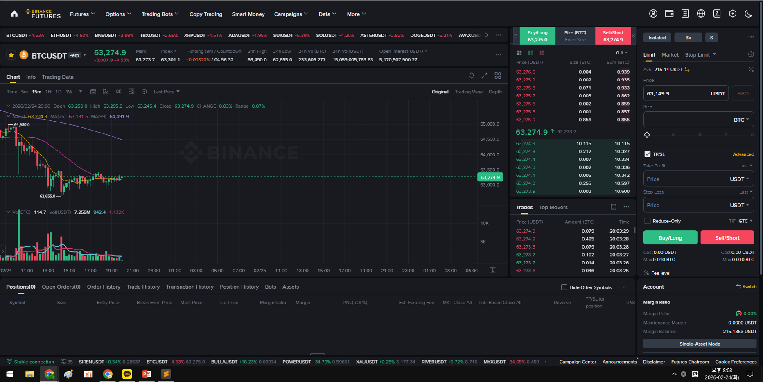This screenshot has width=763, height=382.
Task: Open Trades panel more options
Action: (626, 207)
